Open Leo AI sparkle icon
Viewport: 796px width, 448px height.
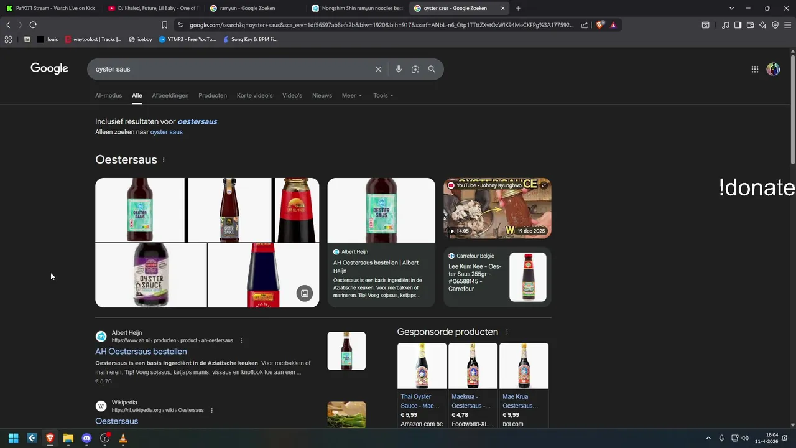762,25
